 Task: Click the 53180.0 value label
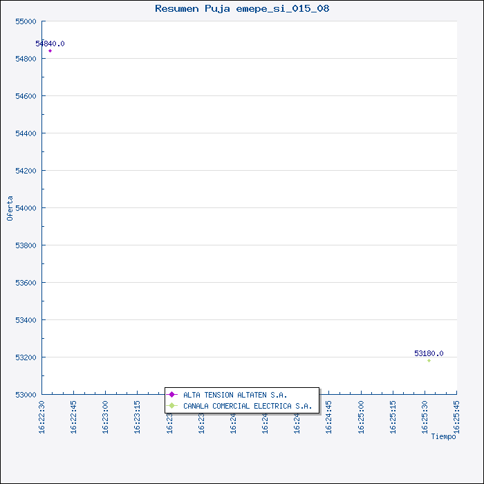click(x=429, y=353)
